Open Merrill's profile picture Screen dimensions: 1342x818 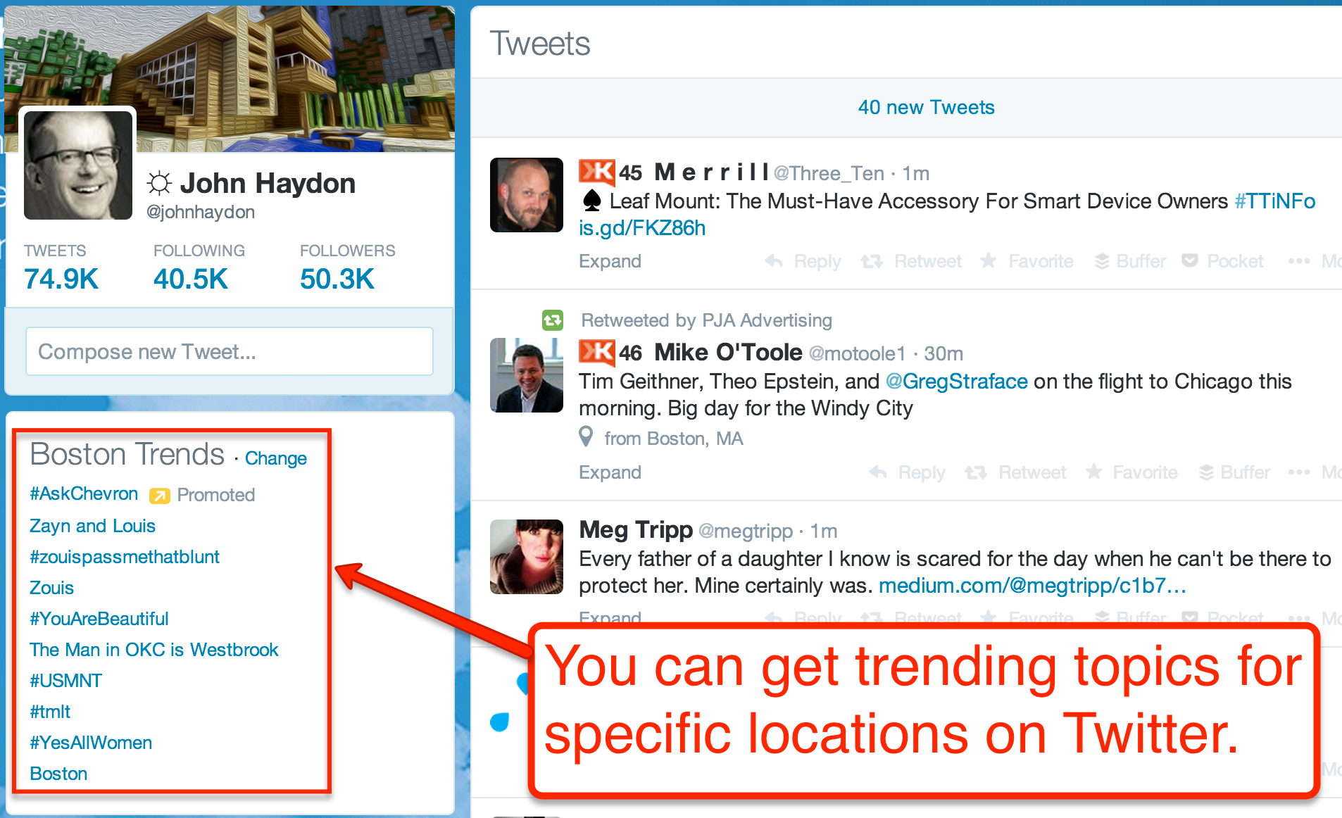pos(527,195)
